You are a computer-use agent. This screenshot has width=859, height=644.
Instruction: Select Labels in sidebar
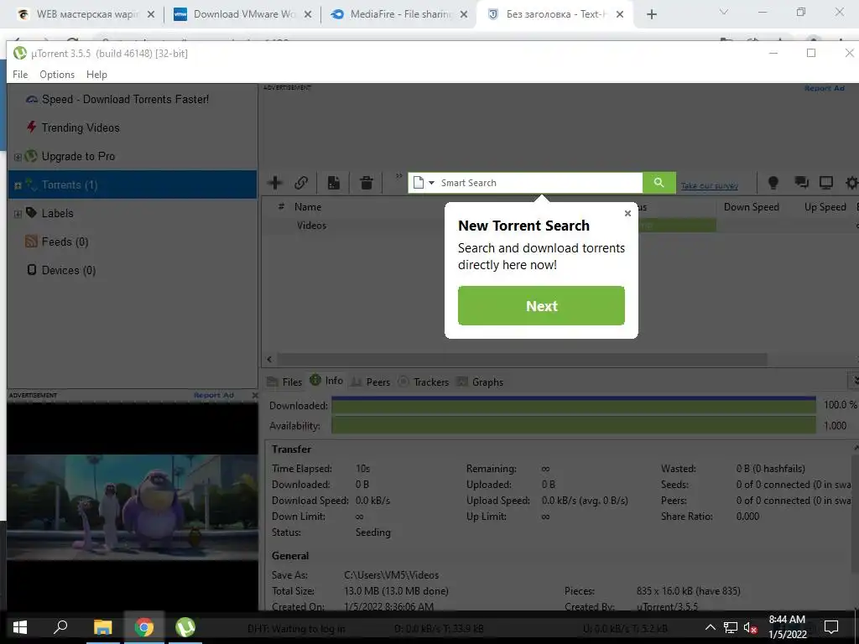click(x=58, y=213)
